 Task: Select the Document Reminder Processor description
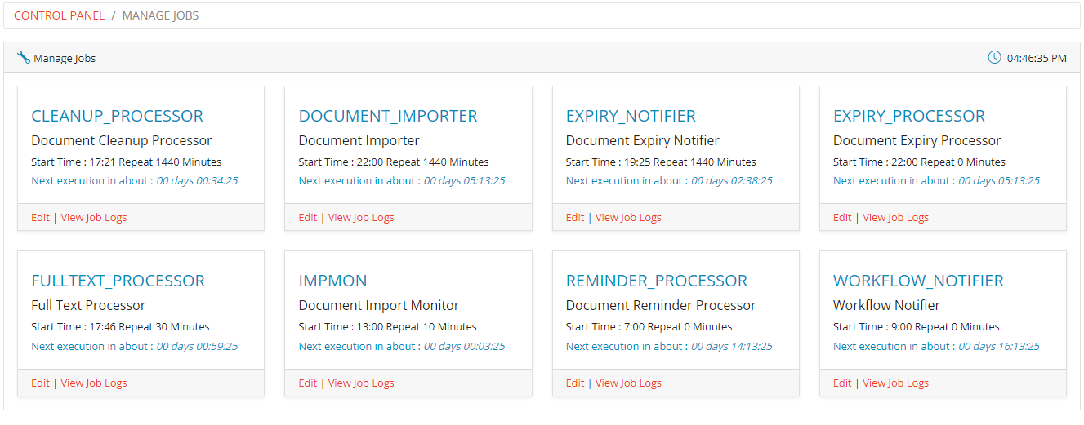click(662, 305)
